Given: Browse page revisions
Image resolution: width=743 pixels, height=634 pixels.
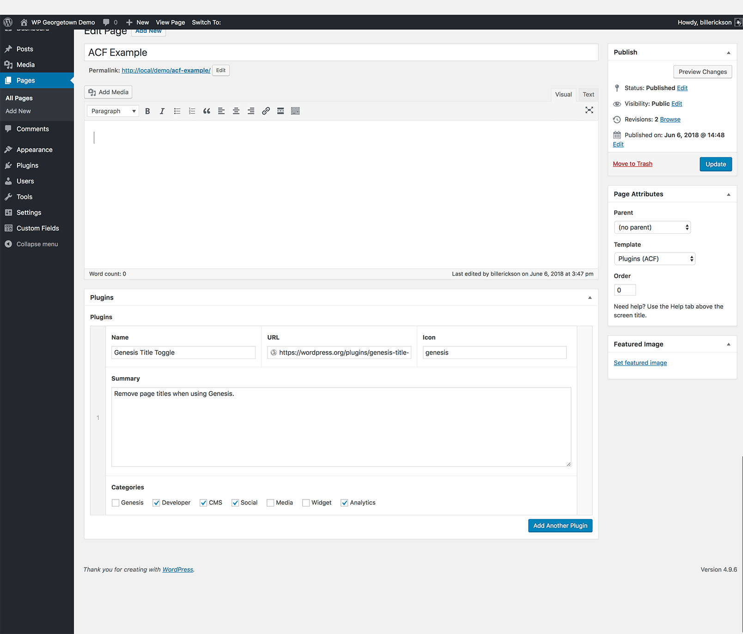Looking at the screenshot, I should click(x=670, y=120).
